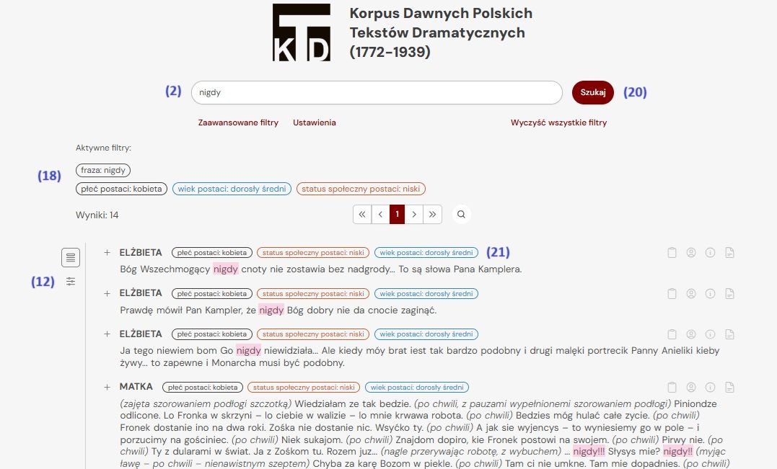Click clipboard icon in 'Prawdę mówił Pan Kampler' row
This screenshot has width=777, height=469.
[x=672, y=293]
